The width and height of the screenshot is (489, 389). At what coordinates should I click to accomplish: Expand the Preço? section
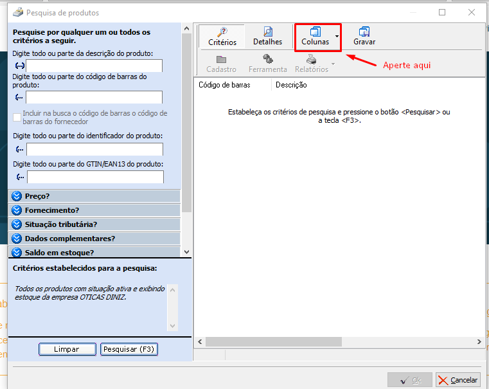pyautogui.click(x=94, y=196)
